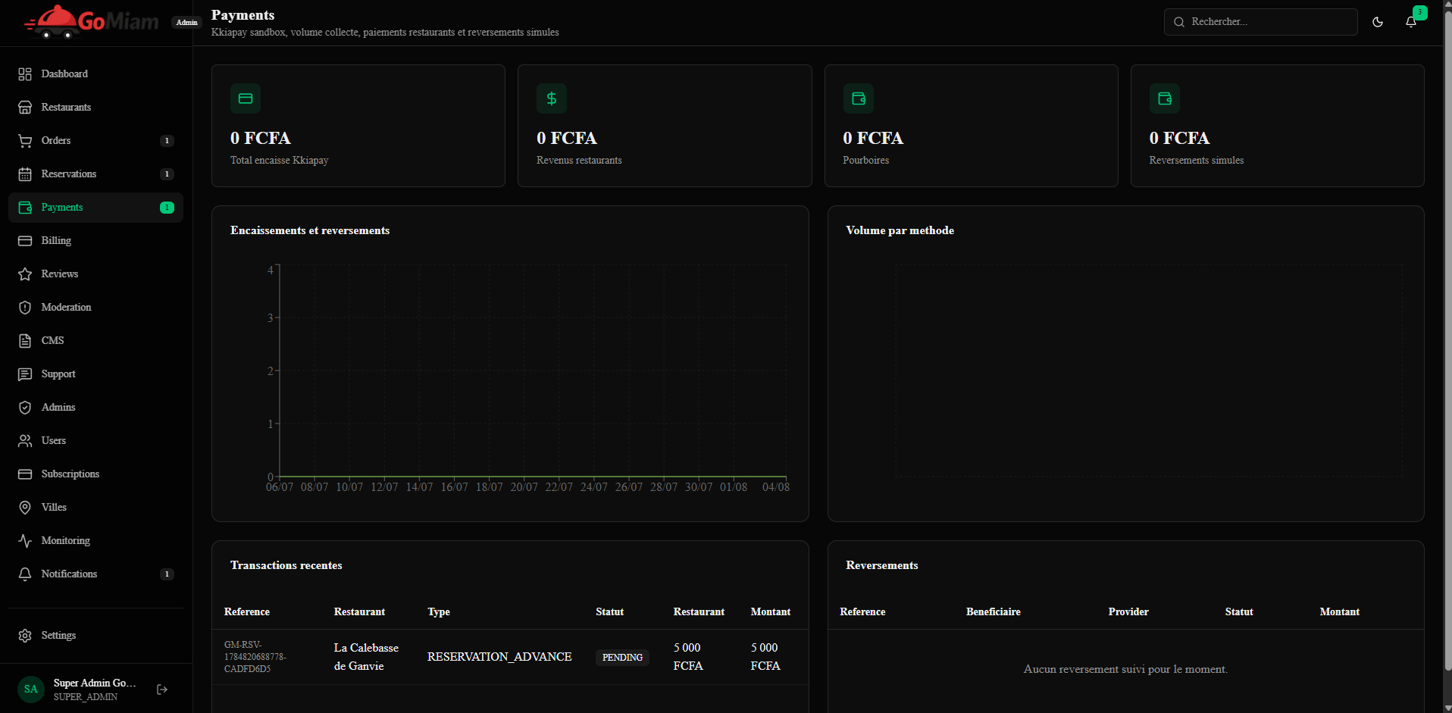
Task: Go to the Moderation page
Action: pyautogui.click(x=95, y=308)
